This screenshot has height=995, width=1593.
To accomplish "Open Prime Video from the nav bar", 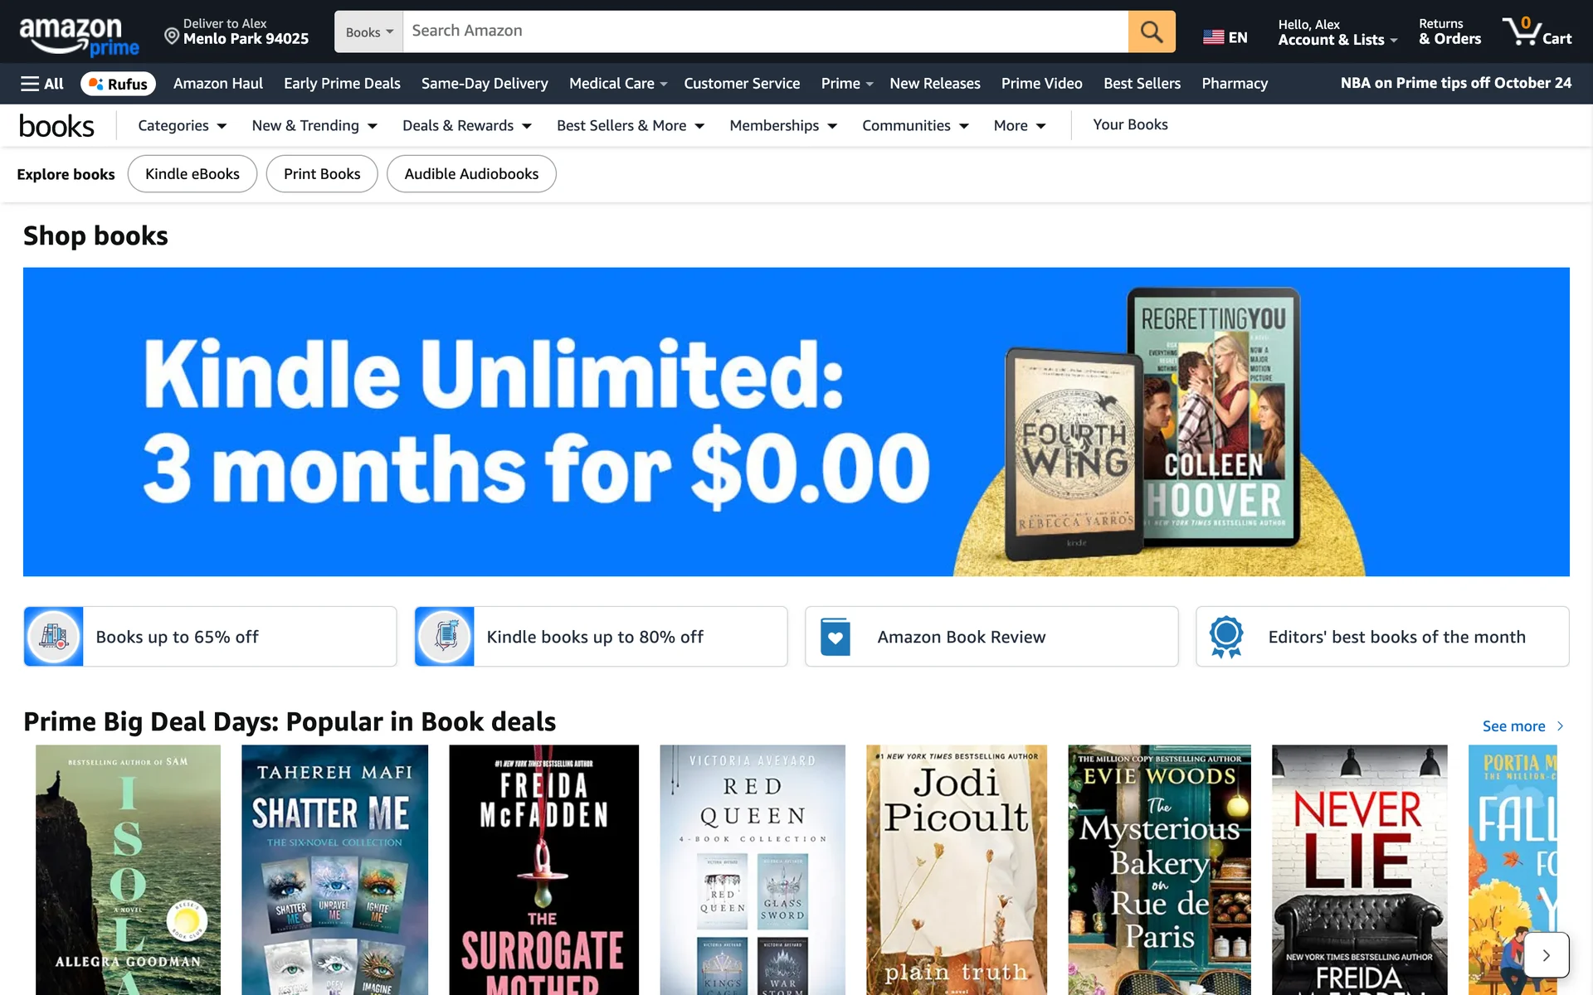I will (1041, 84).
